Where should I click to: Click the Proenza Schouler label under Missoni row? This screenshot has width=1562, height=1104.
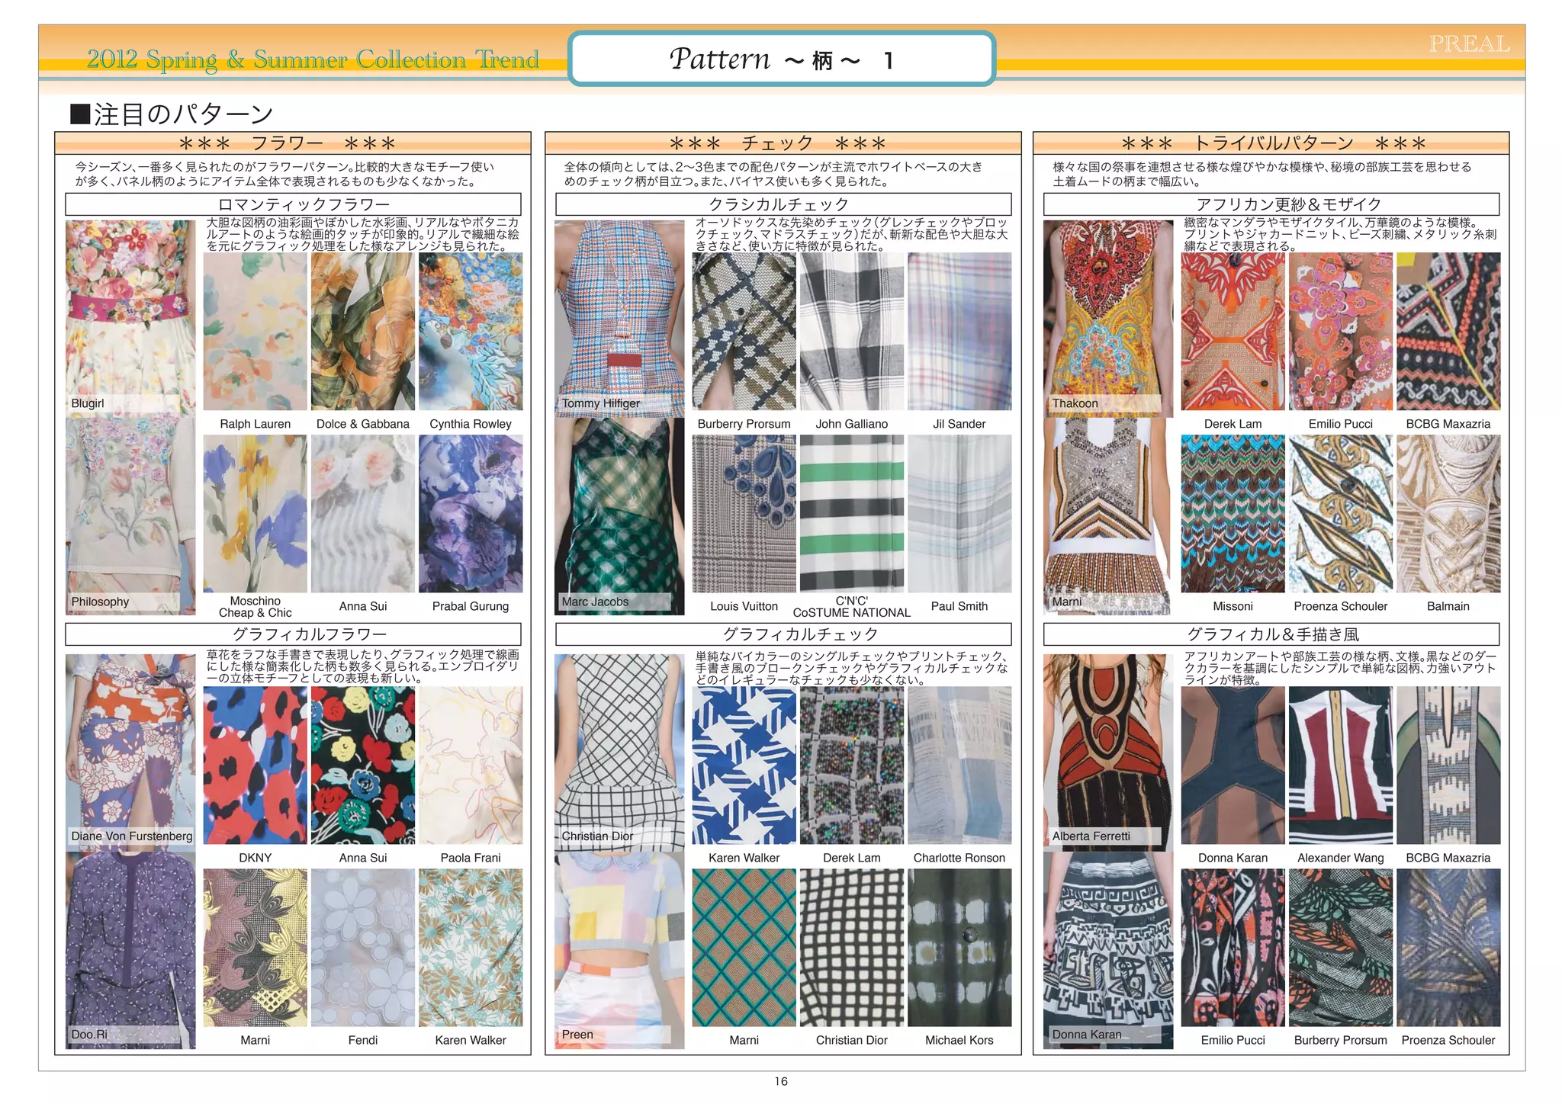(x=1341, y=606)
